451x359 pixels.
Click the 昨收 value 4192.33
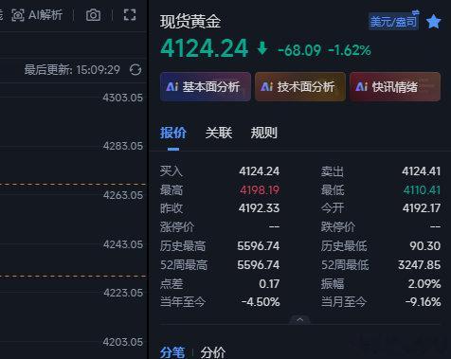[x=259, y=208]
